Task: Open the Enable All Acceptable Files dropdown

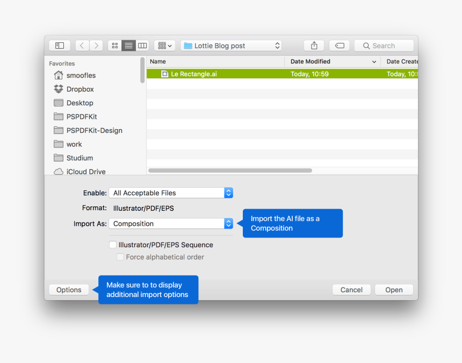Action: (x=171, y=193)
